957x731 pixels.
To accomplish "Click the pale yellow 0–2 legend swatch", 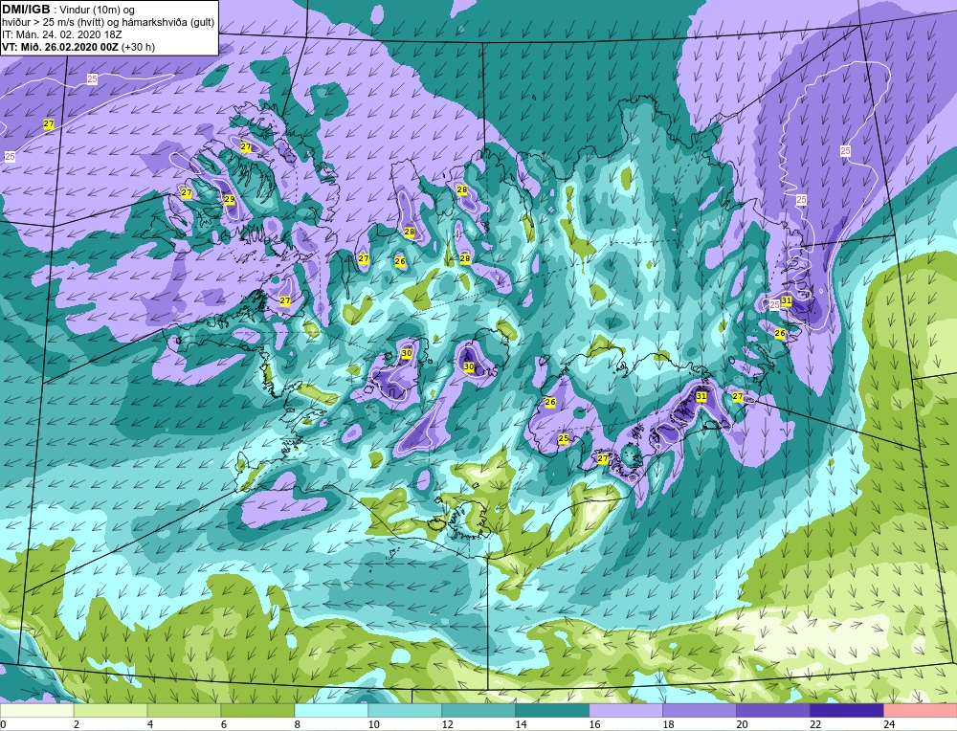I will point(36,710).
